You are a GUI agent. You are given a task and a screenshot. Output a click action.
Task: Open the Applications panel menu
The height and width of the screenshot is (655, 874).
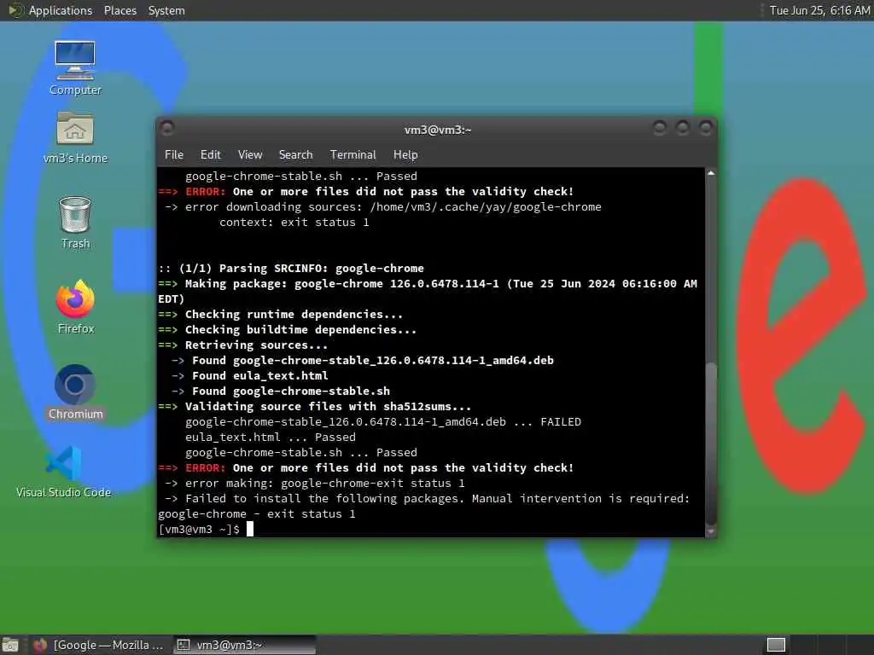[61, 10]
